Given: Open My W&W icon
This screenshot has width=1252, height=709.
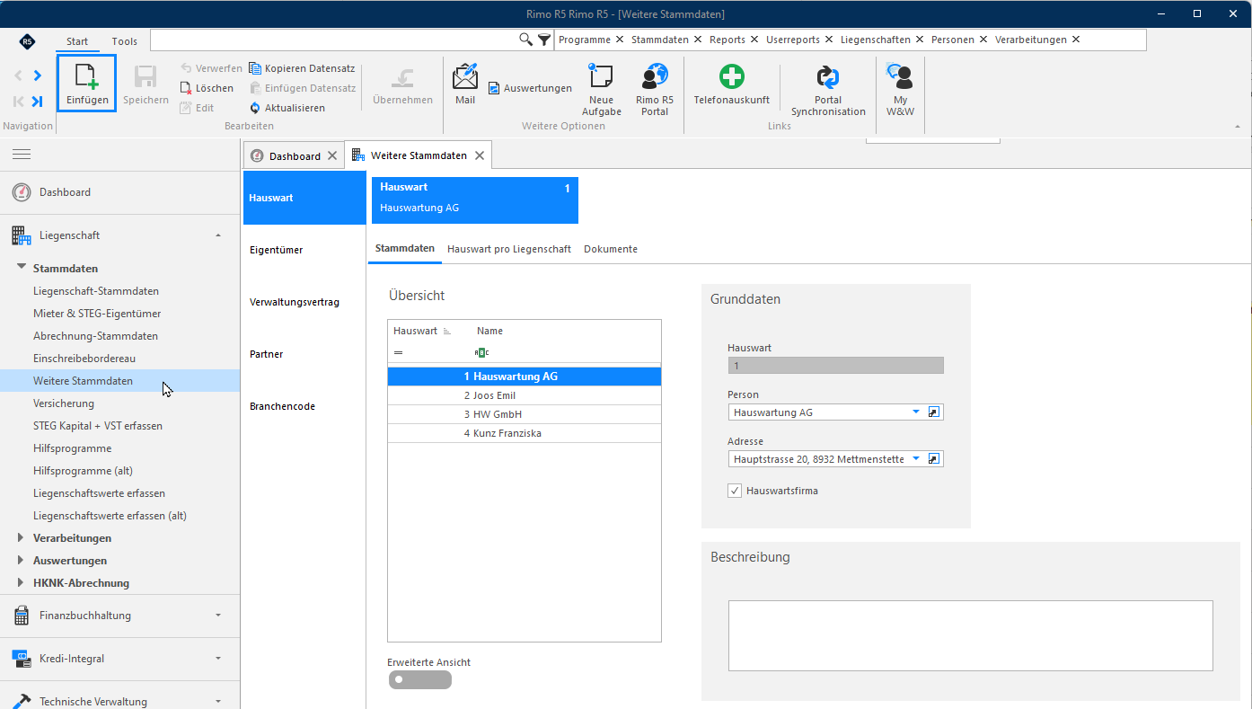Looking at the screenshot, I should point(899,75).
